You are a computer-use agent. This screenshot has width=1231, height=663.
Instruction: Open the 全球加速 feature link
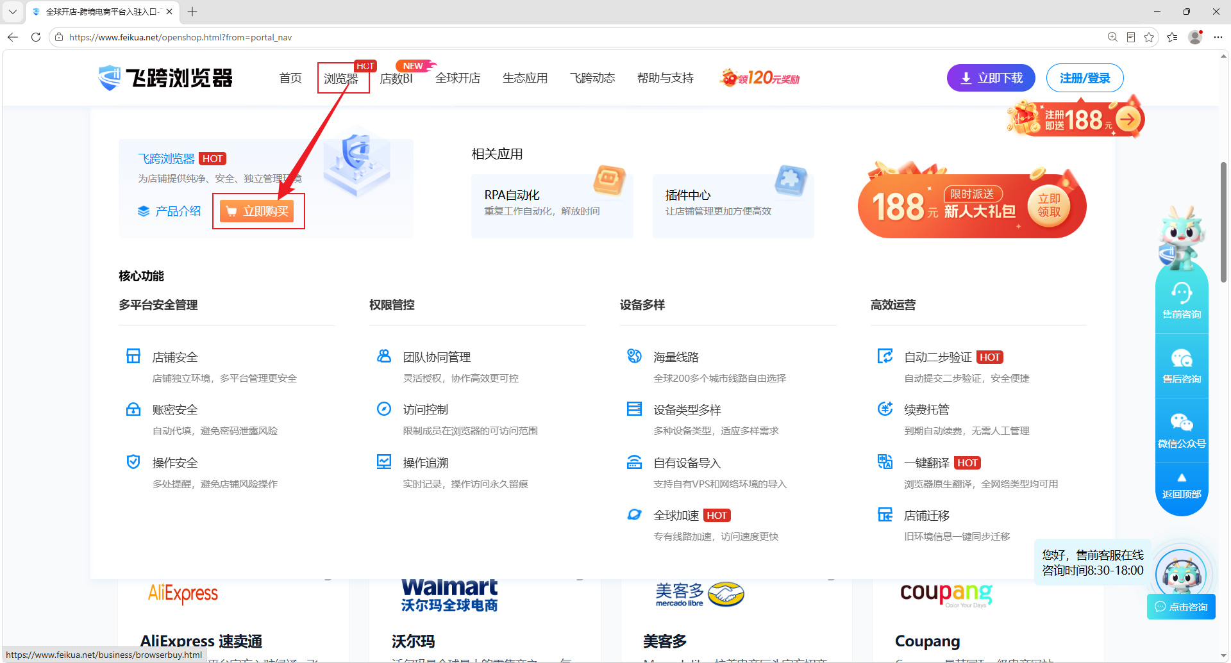click(676, 516)
